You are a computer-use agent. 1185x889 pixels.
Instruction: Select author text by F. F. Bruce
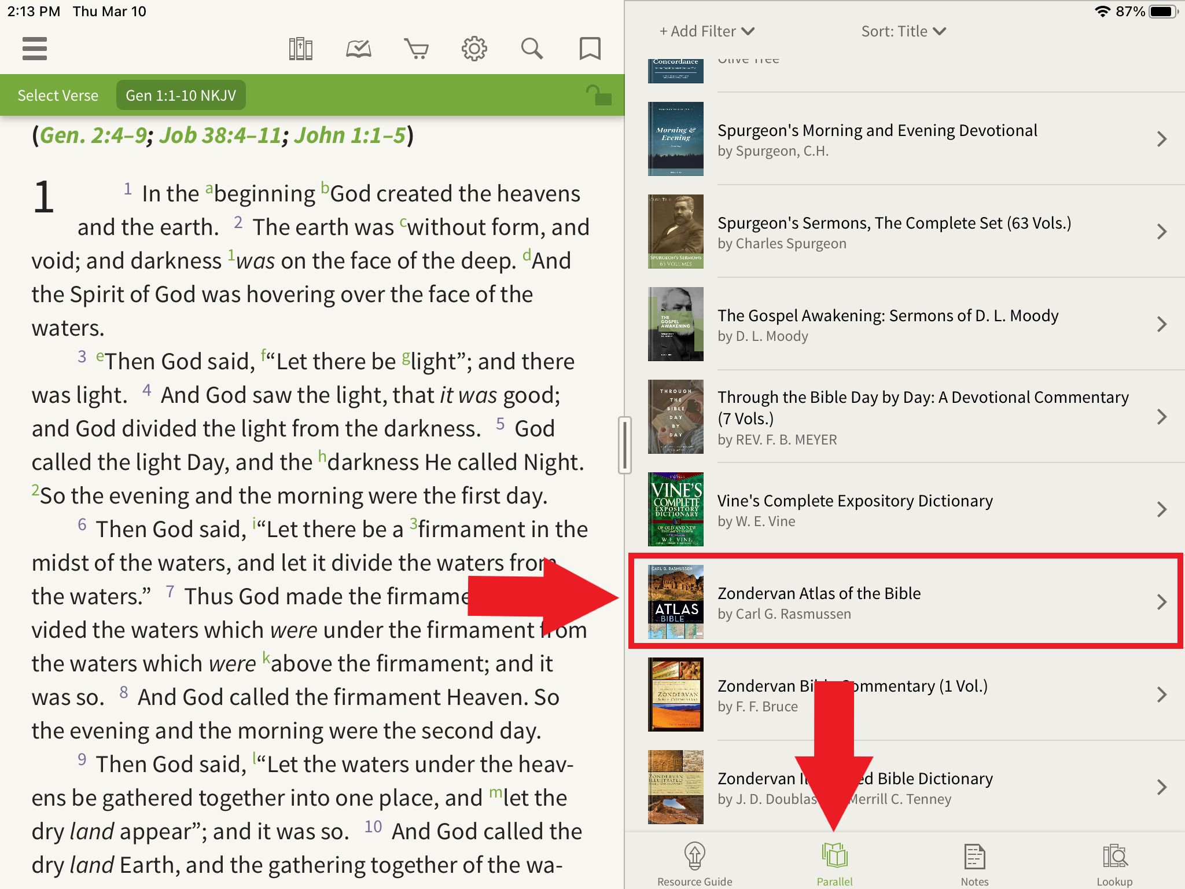[757, 707]
